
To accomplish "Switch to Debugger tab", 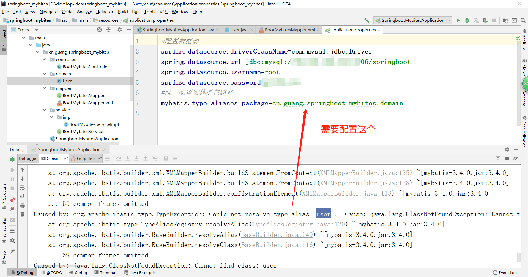I will 28,159.
